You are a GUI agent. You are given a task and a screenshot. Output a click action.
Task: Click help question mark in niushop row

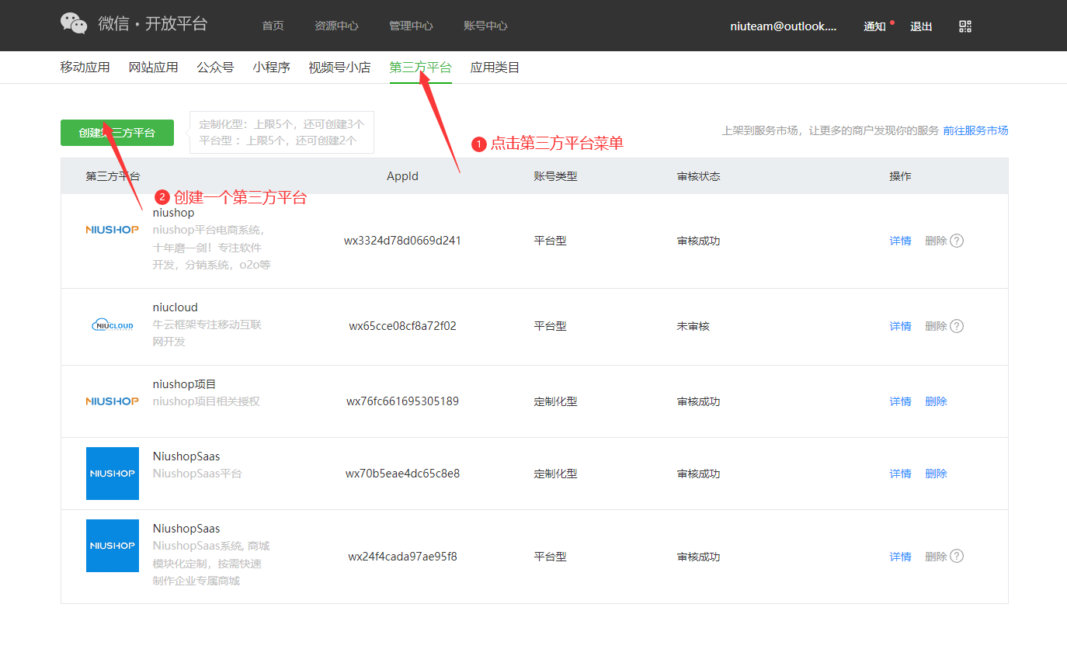click(x=957, y=241)
